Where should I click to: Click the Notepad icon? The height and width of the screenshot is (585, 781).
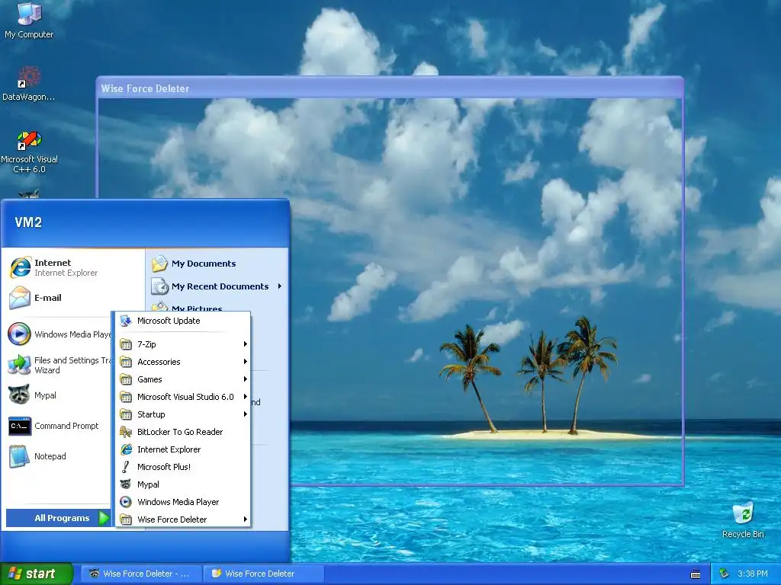pyautogui.click(x=19, y=456)
